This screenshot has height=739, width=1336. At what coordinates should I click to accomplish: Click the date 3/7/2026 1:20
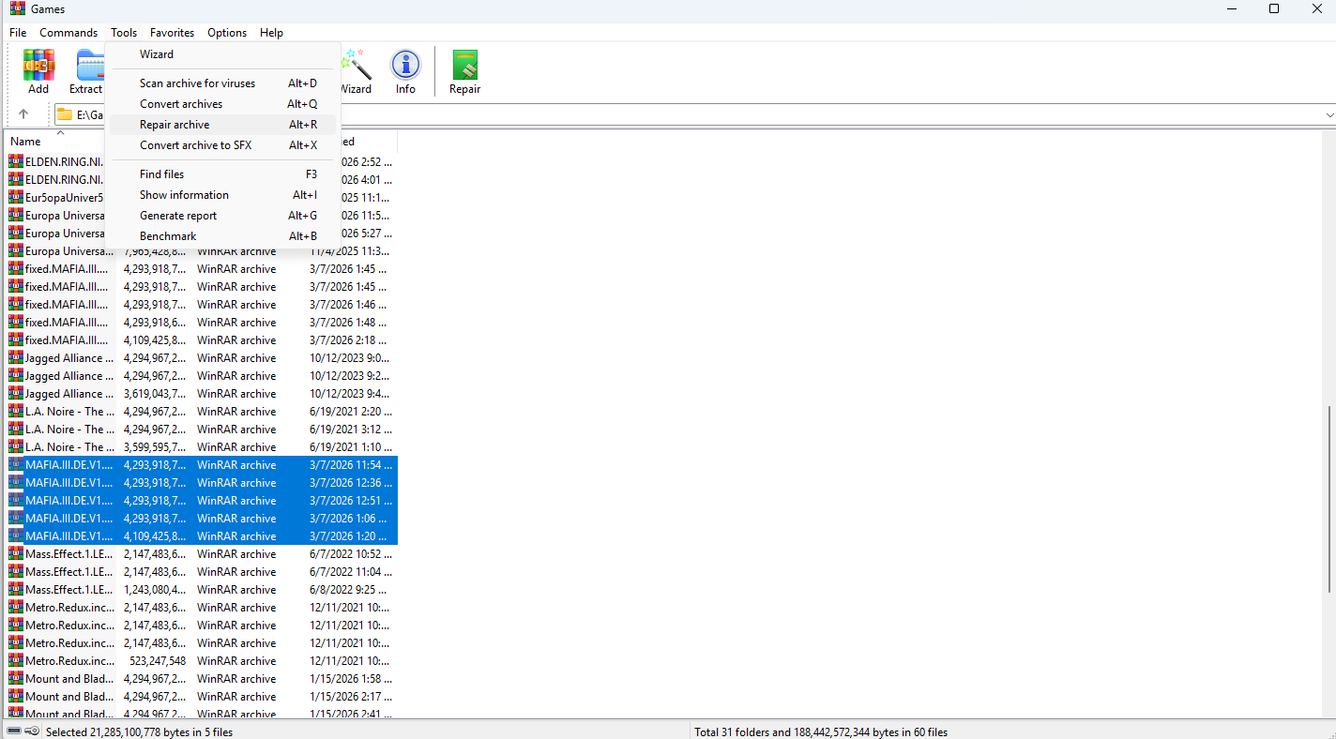click(x=350, y=535)
